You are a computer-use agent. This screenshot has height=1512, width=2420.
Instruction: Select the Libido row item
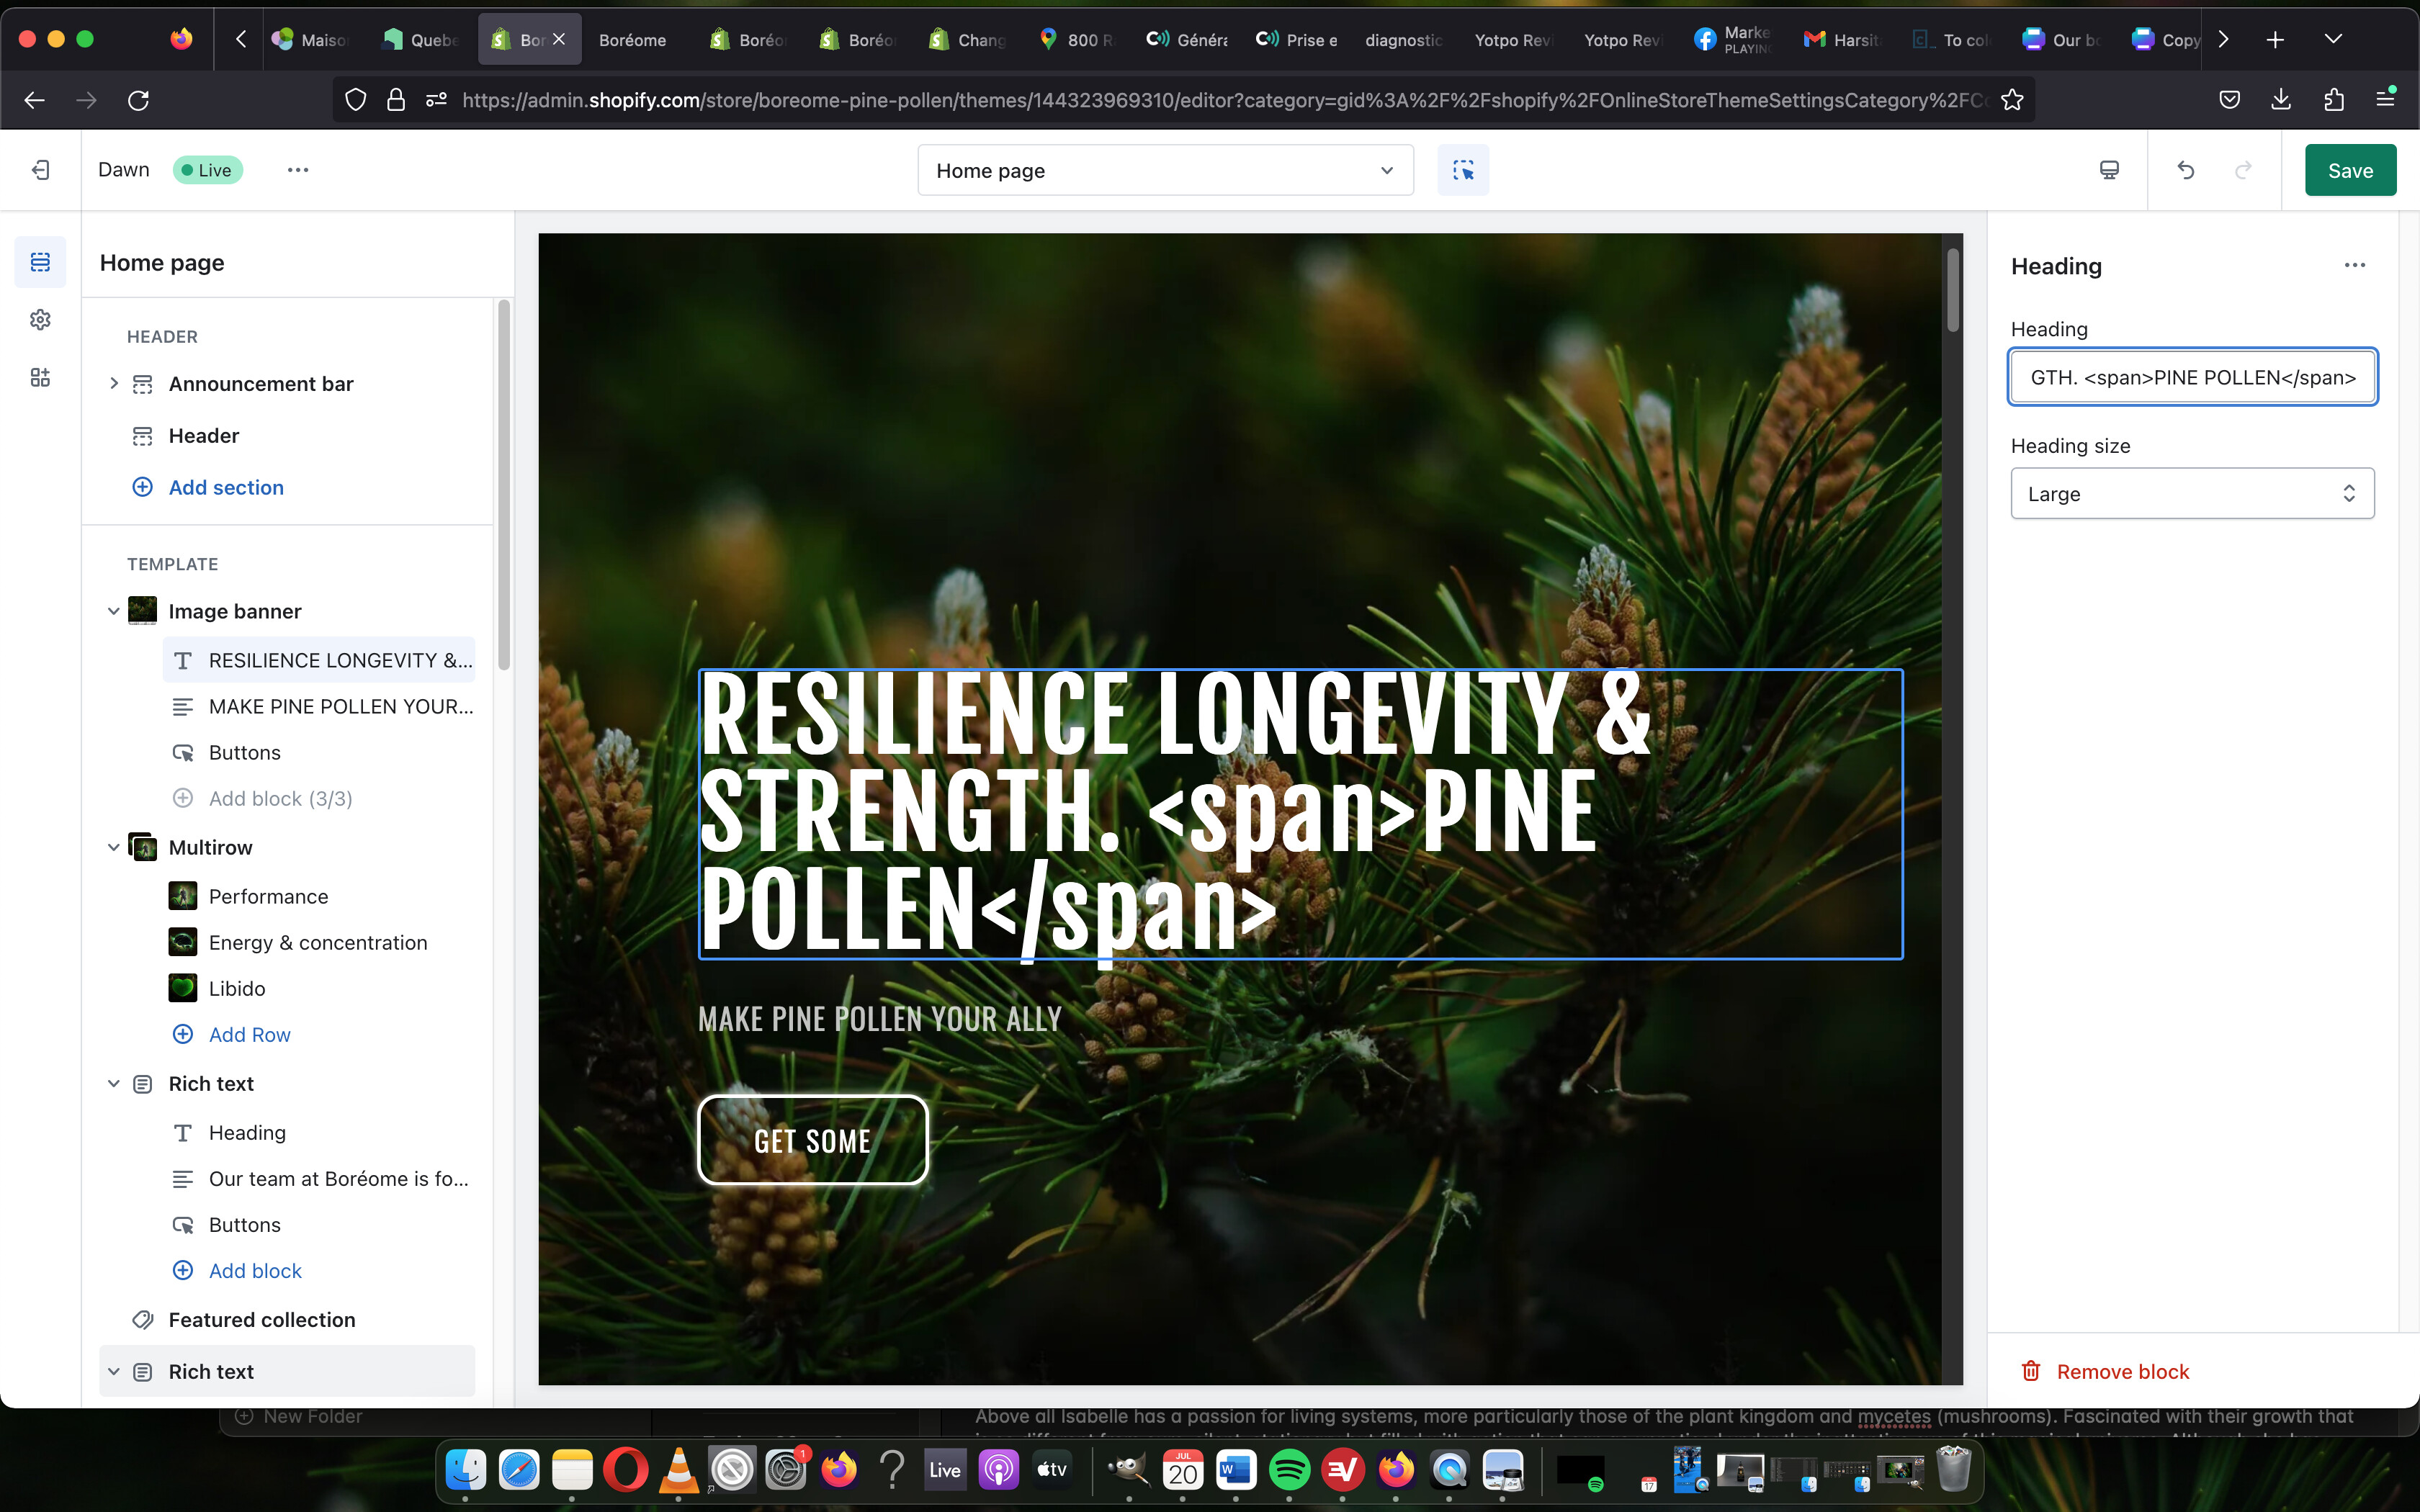tap(237, 988)
